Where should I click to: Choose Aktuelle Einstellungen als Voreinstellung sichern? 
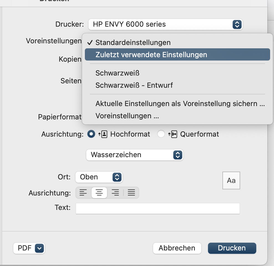[x=180, y=104]
